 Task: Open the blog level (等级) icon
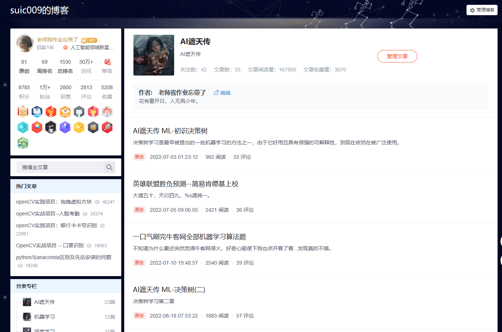(x=107, y=62)
